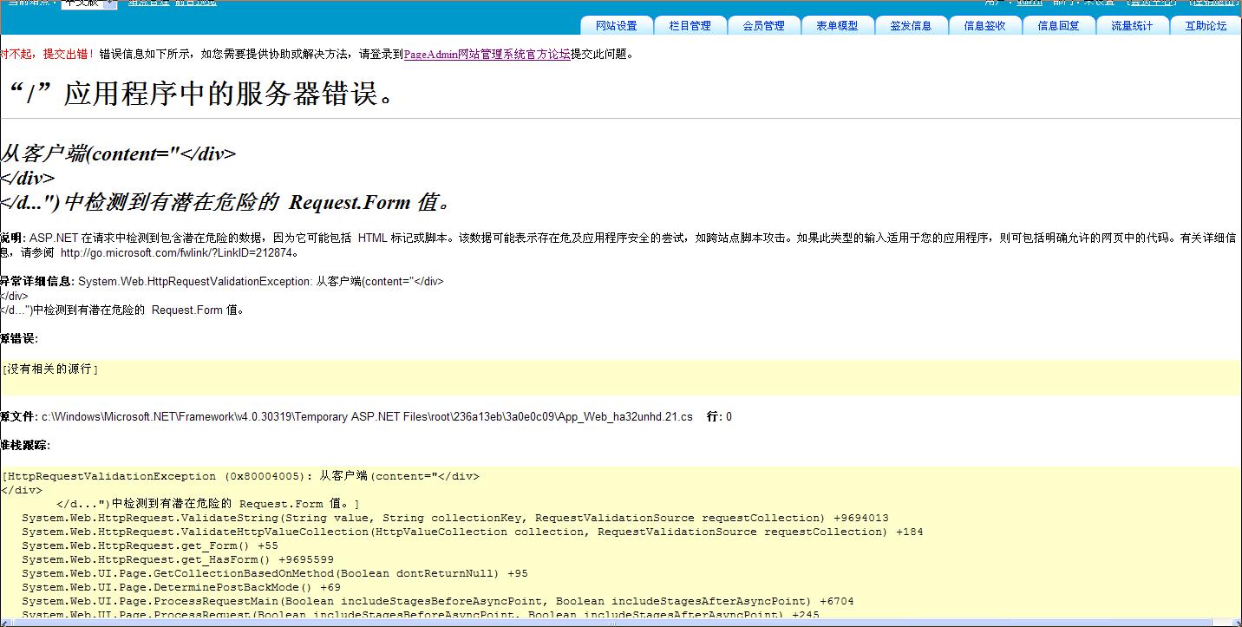View the 流量统计 tab
The width and height of the screenshot is (1242, 627).
click(x=1132, y=26)
